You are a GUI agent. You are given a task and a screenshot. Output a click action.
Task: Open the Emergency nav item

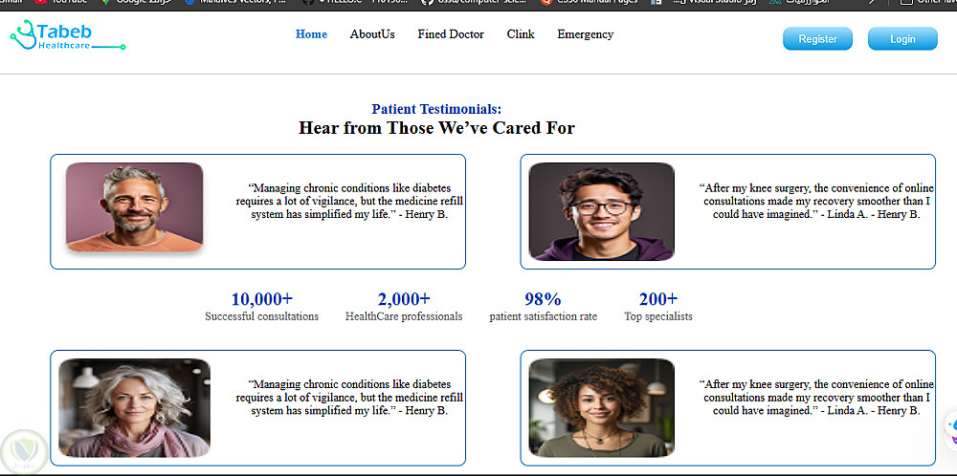point(586,34)
